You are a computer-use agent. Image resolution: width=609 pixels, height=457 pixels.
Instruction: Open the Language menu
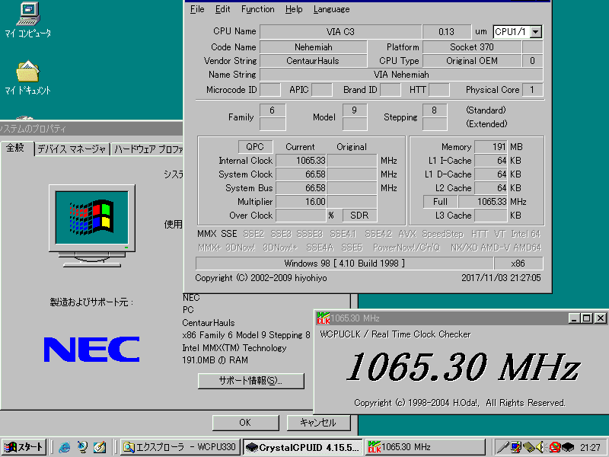pyautogui.click(x=331, y=9)
